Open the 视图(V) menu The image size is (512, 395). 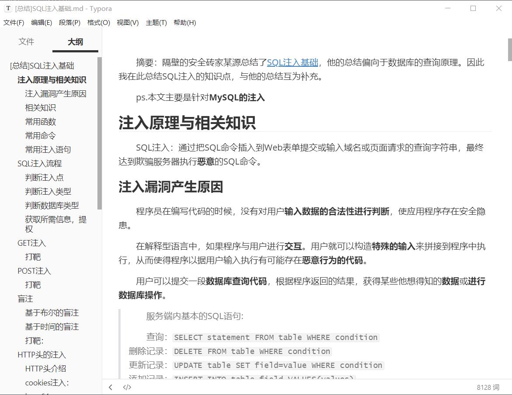coord(127,23)
